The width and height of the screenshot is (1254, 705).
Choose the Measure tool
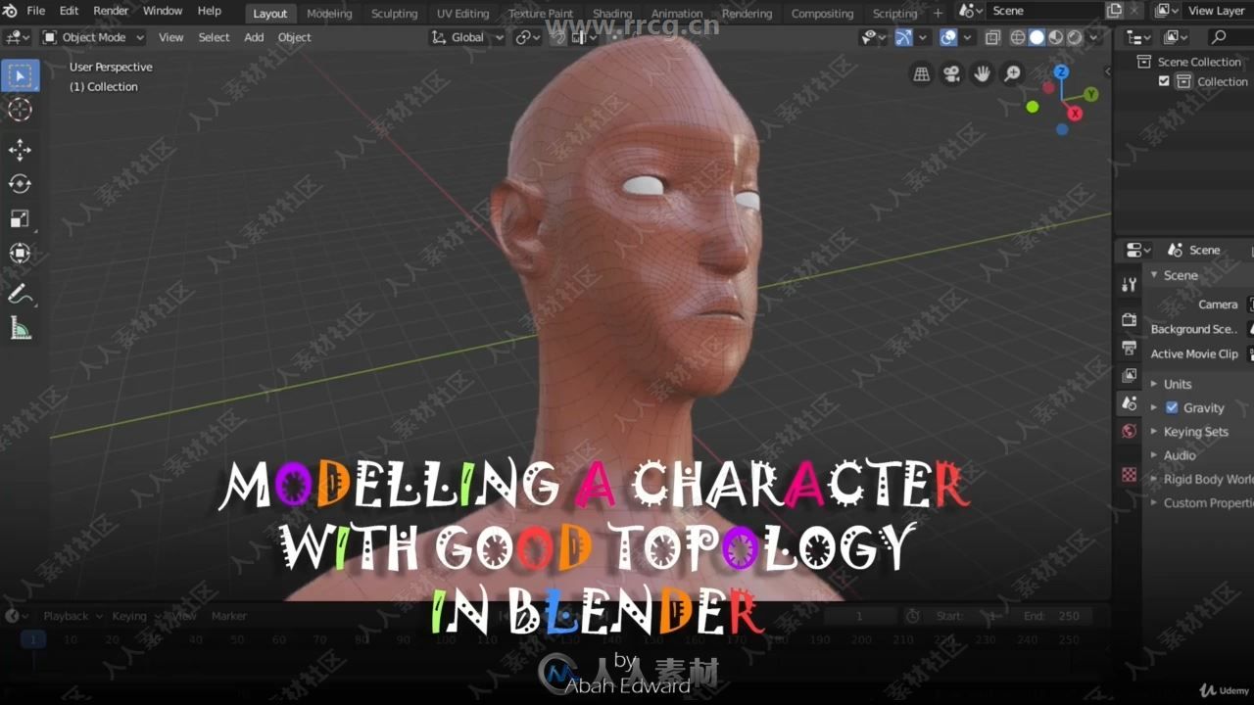tap(20, 328)
